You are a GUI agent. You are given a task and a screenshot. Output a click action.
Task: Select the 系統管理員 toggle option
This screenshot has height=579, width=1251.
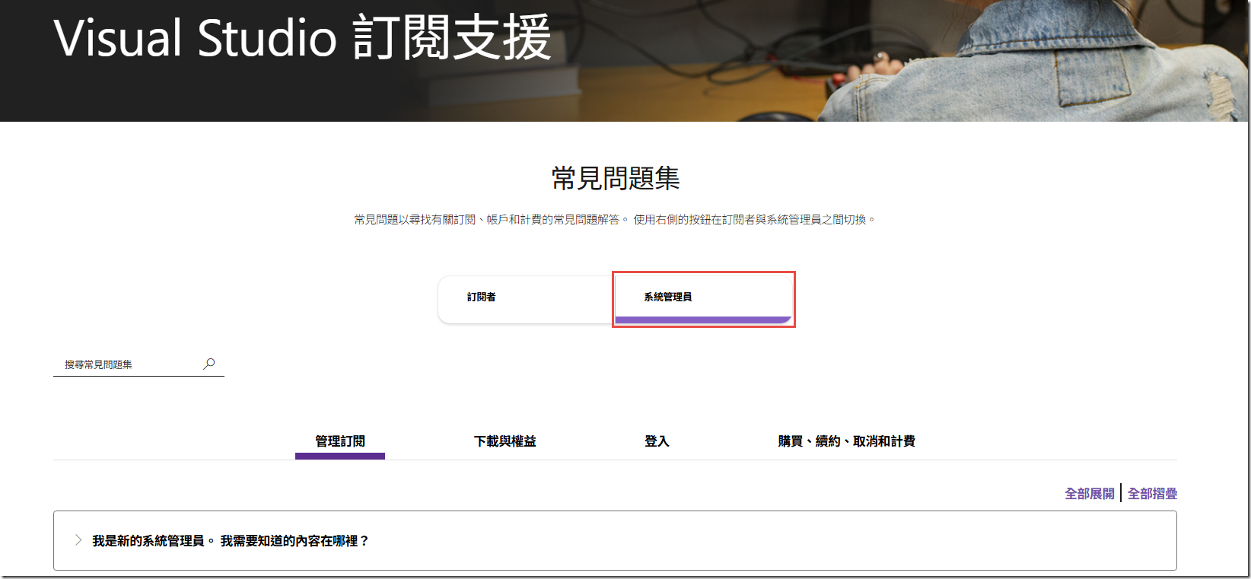tap(668, 297)
